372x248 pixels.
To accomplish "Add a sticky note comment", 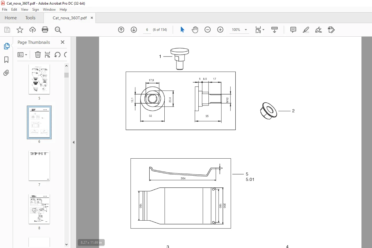I will pyautogui.click(x=293, y=30).
